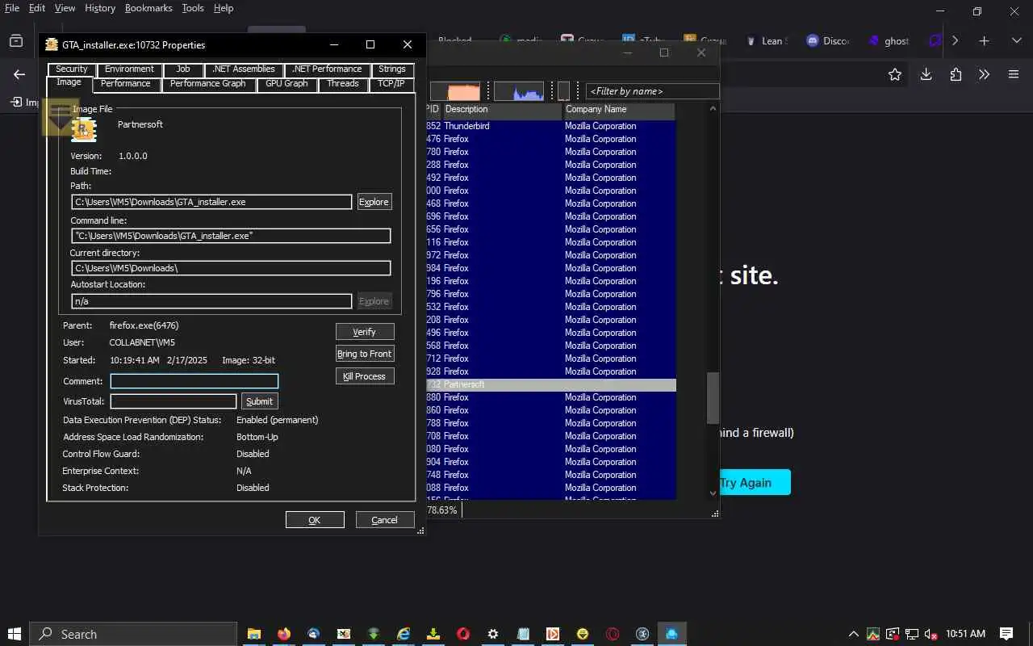Click the muted volume tray icon
Screen dimensions: 1033x646
click(x=931, y=634)
